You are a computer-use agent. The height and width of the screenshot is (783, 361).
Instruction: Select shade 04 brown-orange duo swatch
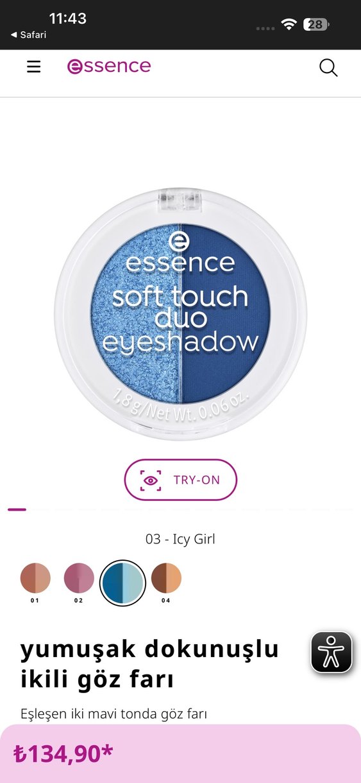[x=166, y=577]
